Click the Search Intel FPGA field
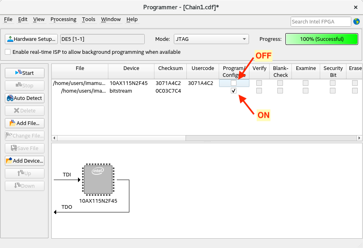 click(x=321, y=21)
